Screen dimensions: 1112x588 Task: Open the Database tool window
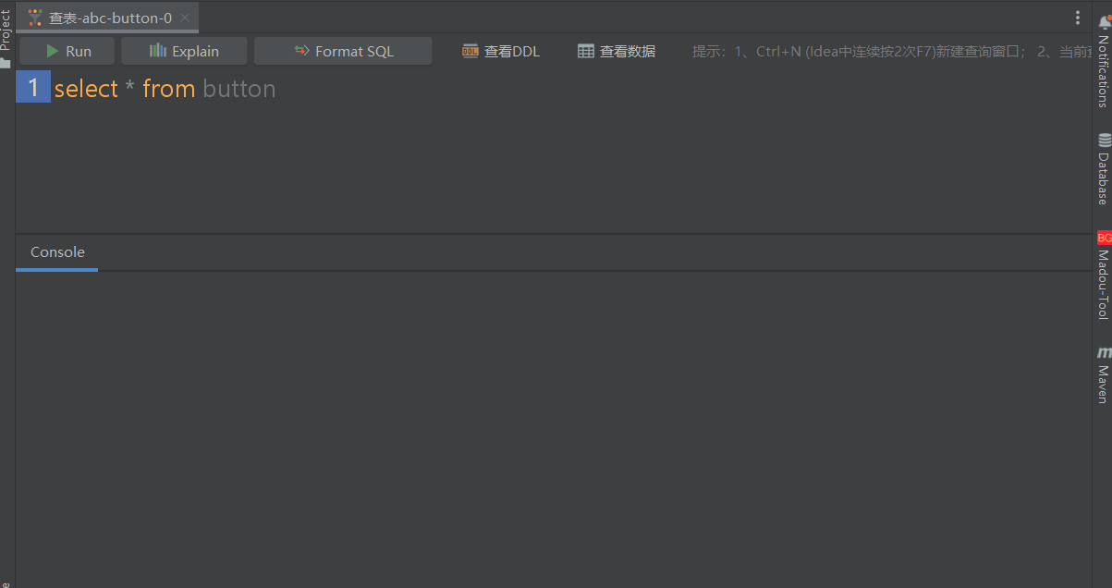1103,169
